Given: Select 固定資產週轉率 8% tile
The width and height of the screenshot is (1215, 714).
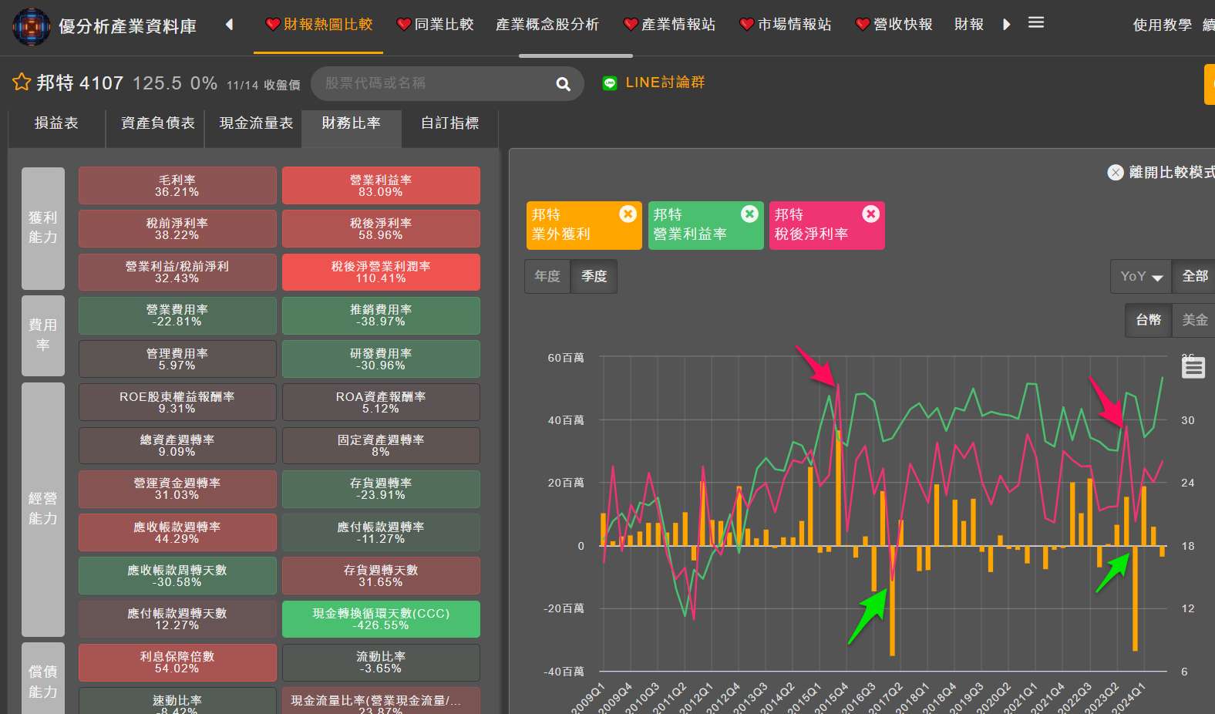Looking at the screenshot, I should (x=381, y=446).
